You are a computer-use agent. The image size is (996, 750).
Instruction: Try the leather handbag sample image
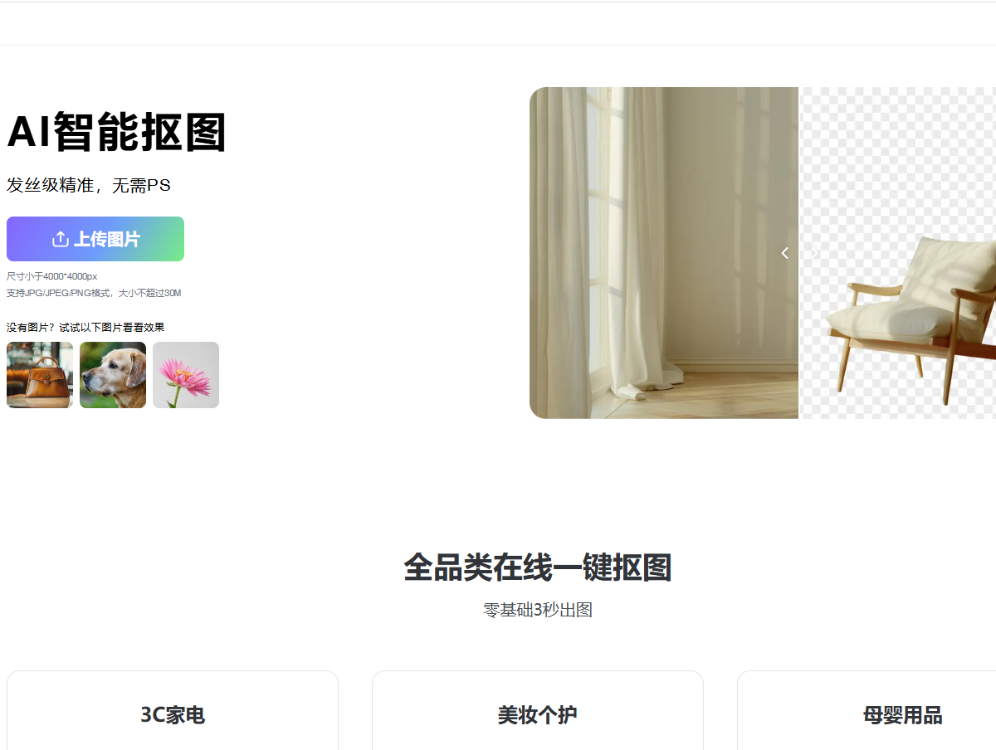40,375
